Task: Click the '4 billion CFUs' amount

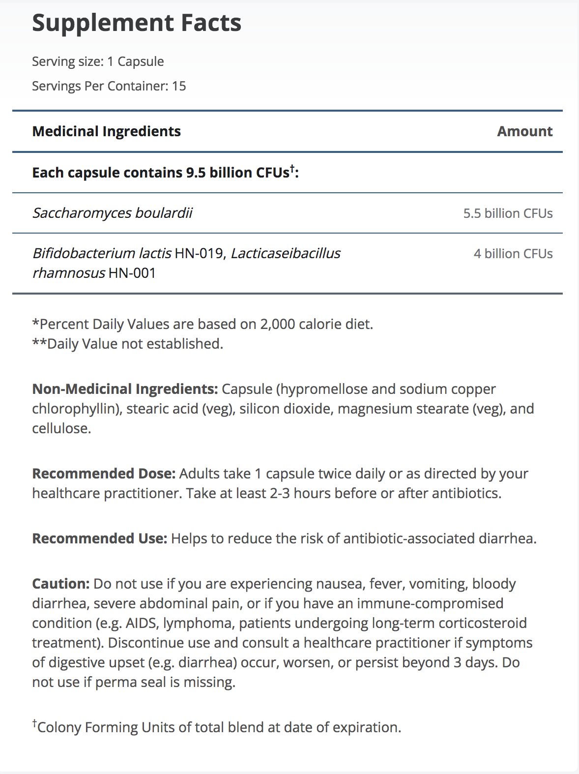Action: pyautogui.click(x=513, y=254)
